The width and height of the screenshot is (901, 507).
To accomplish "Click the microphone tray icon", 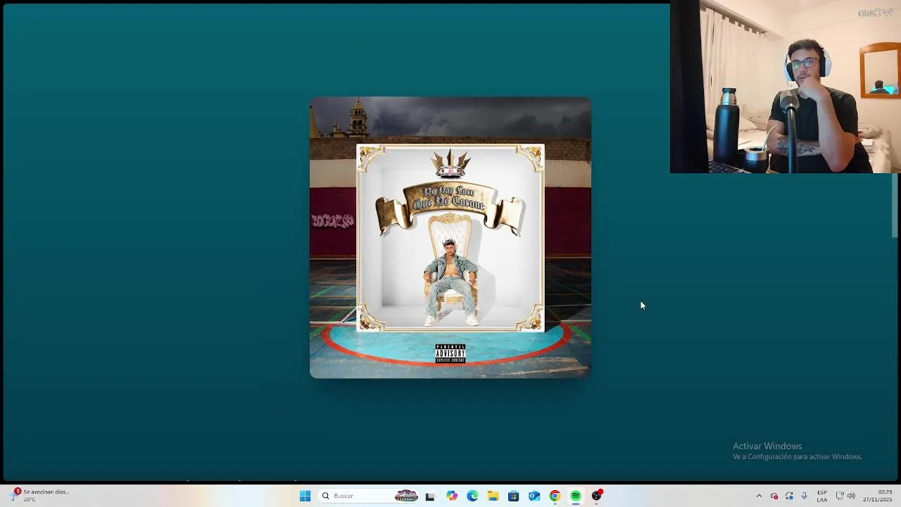I will (x=805, y=496).
